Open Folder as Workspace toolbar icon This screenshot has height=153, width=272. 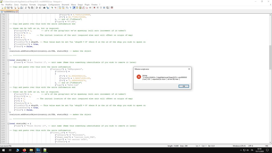click(x=87, y=8)
